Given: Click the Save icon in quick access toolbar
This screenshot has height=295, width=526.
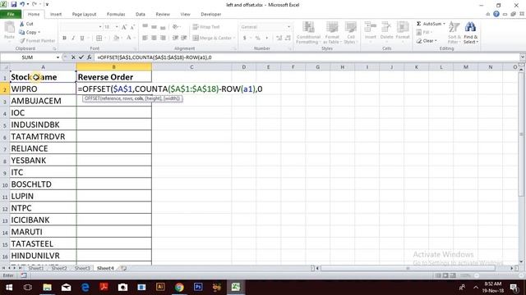Looking at the screenshot, I should point(14,4).
